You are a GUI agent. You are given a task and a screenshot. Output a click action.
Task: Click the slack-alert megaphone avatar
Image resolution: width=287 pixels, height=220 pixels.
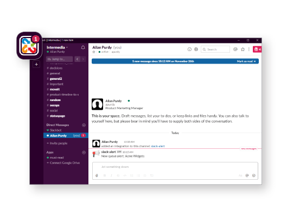pyautogui.click(x=96, y=154)
